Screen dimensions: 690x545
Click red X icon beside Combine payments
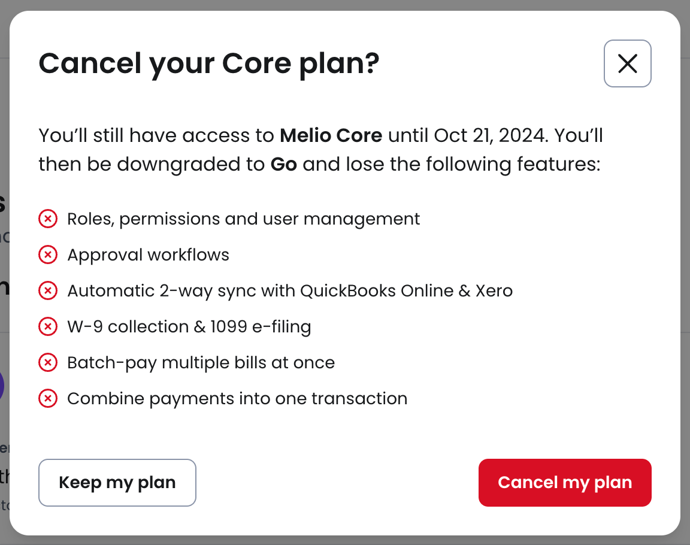48,399
